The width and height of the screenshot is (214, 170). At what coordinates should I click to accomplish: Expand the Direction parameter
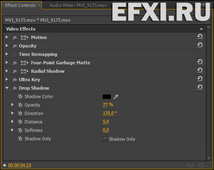tap(12, 113)
